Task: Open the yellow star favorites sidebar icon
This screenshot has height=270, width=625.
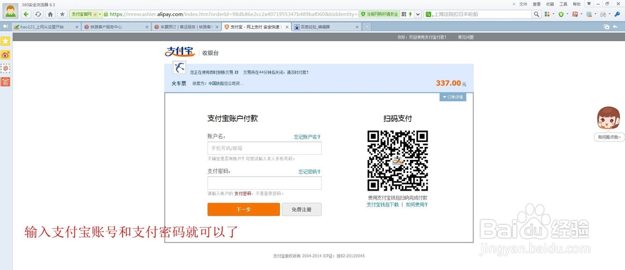Action: [6, 41]
